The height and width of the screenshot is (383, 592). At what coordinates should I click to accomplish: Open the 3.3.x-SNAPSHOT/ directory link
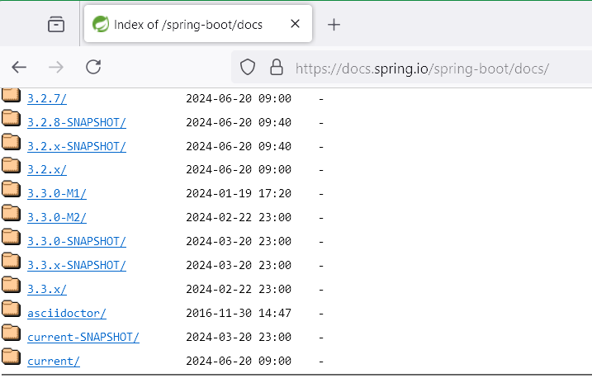(x=77, y=265)
